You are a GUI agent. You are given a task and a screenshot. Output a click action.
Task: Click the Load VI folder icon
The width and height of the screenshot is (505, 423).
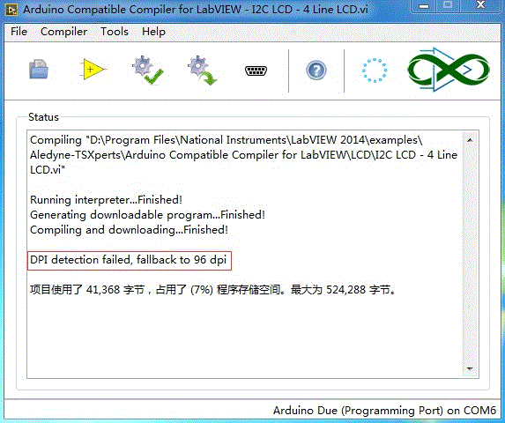pos(39,70)
